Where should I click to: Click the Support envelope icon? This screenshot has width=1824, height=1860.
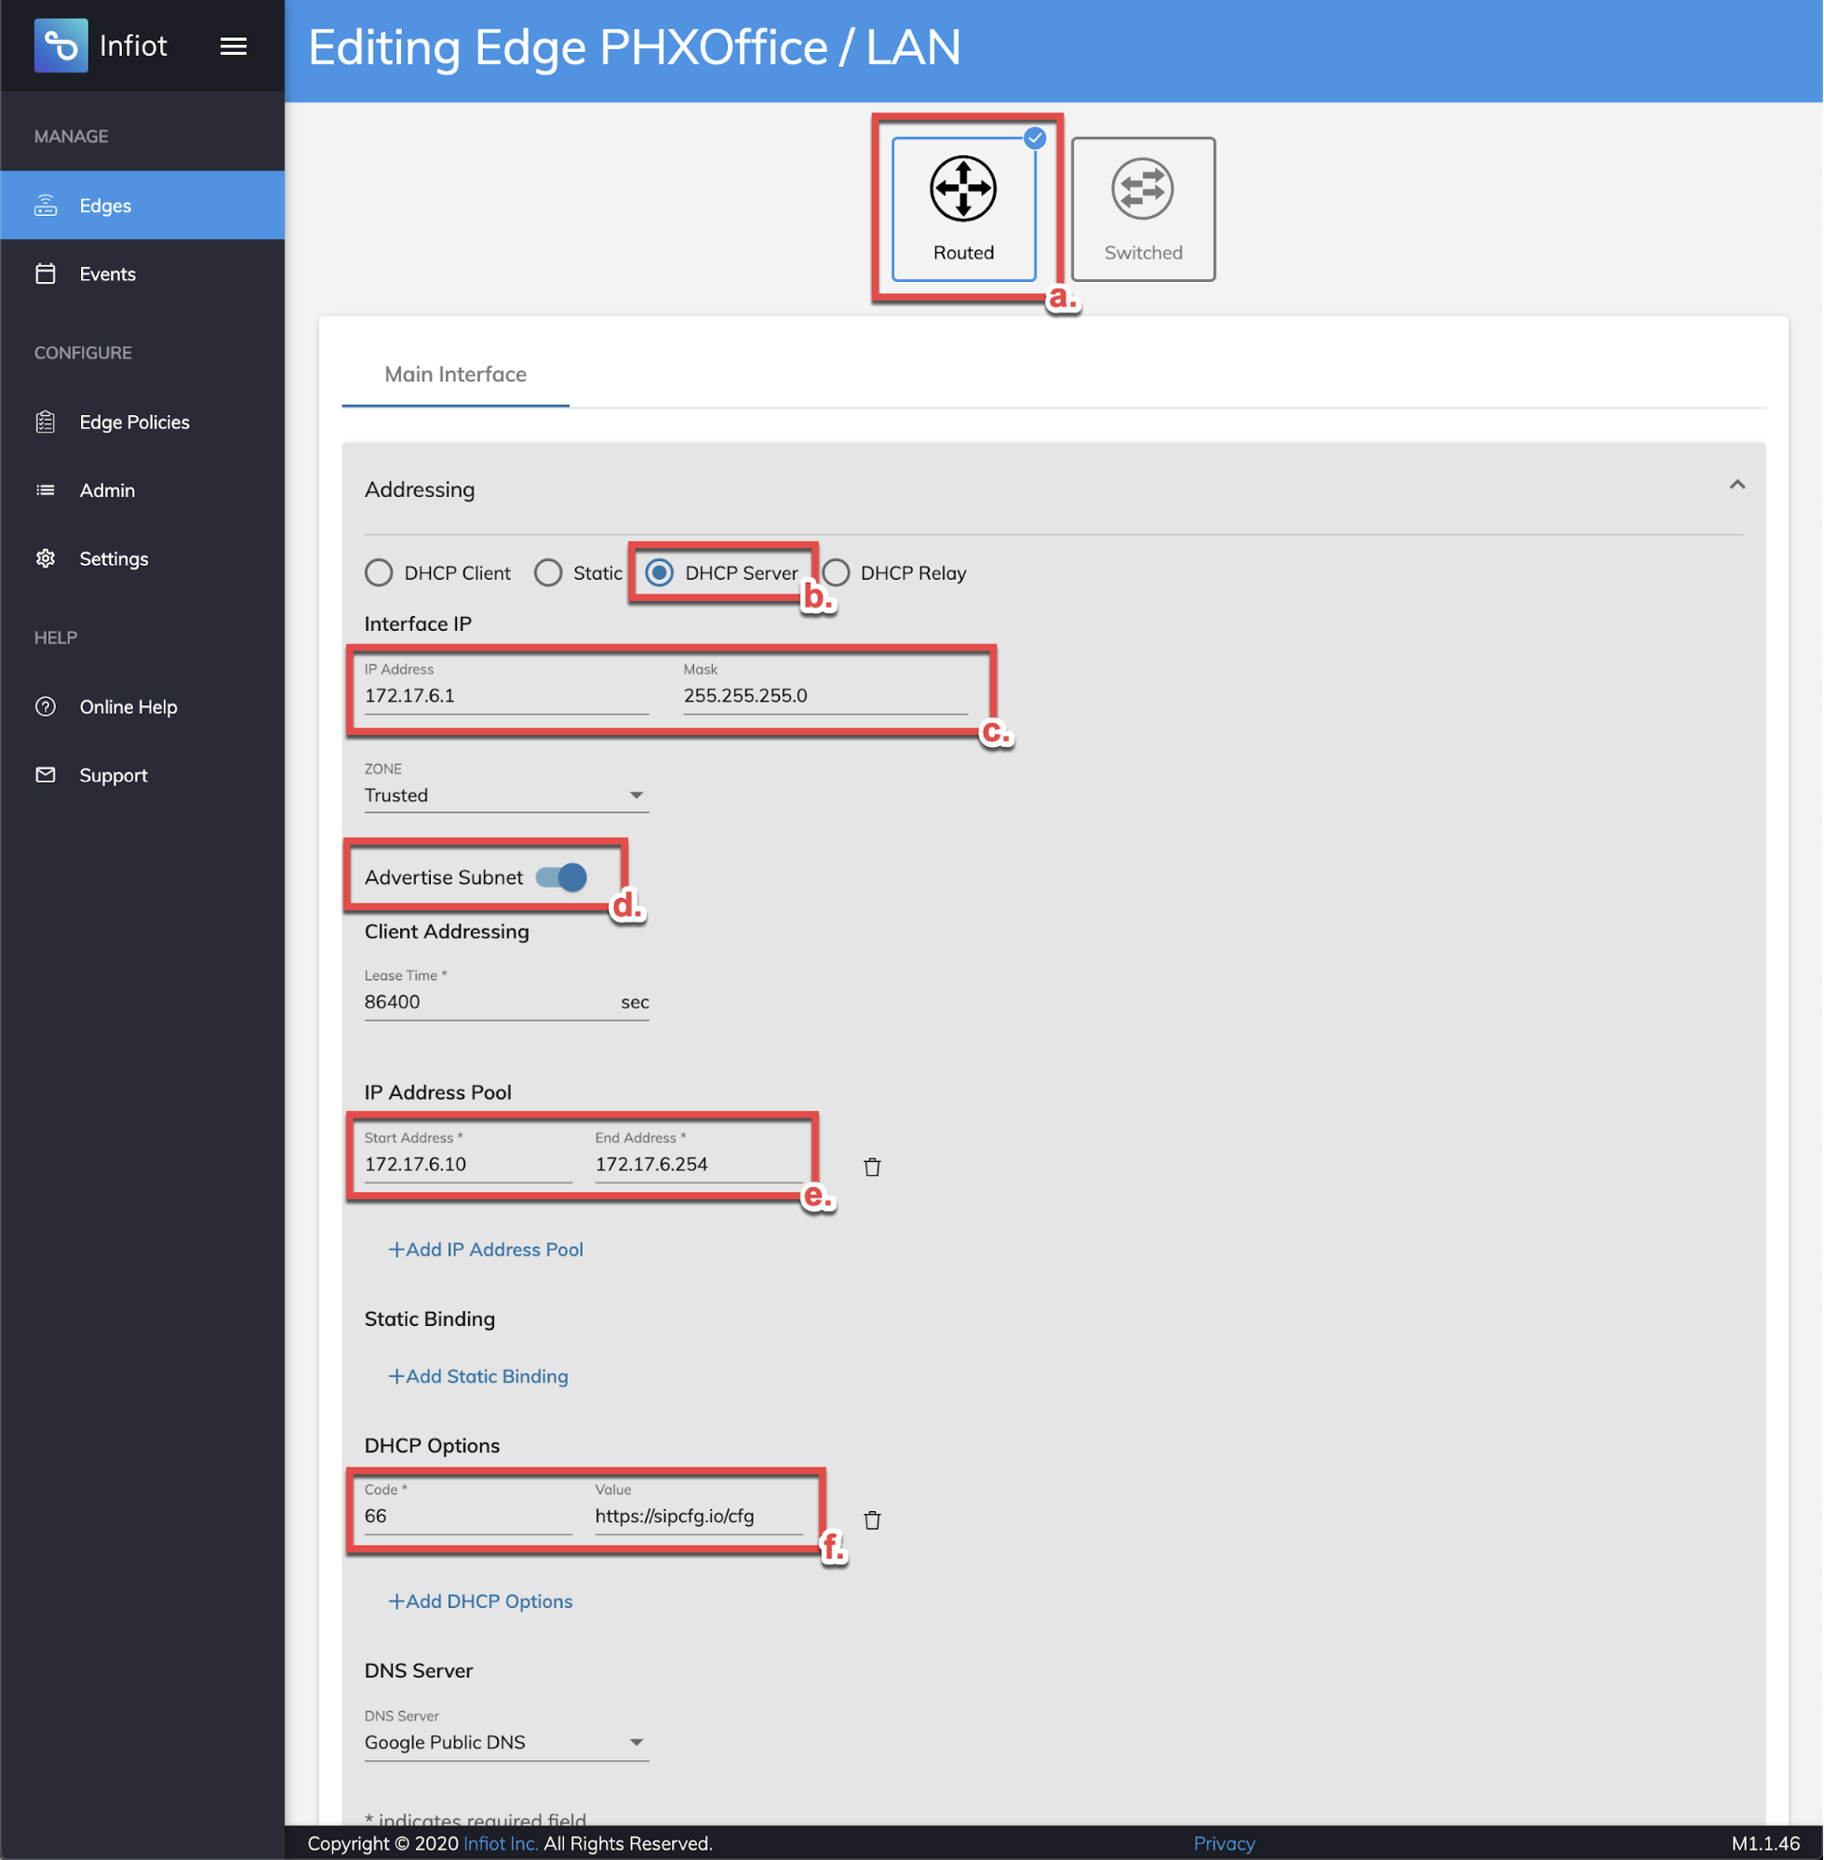46,775
